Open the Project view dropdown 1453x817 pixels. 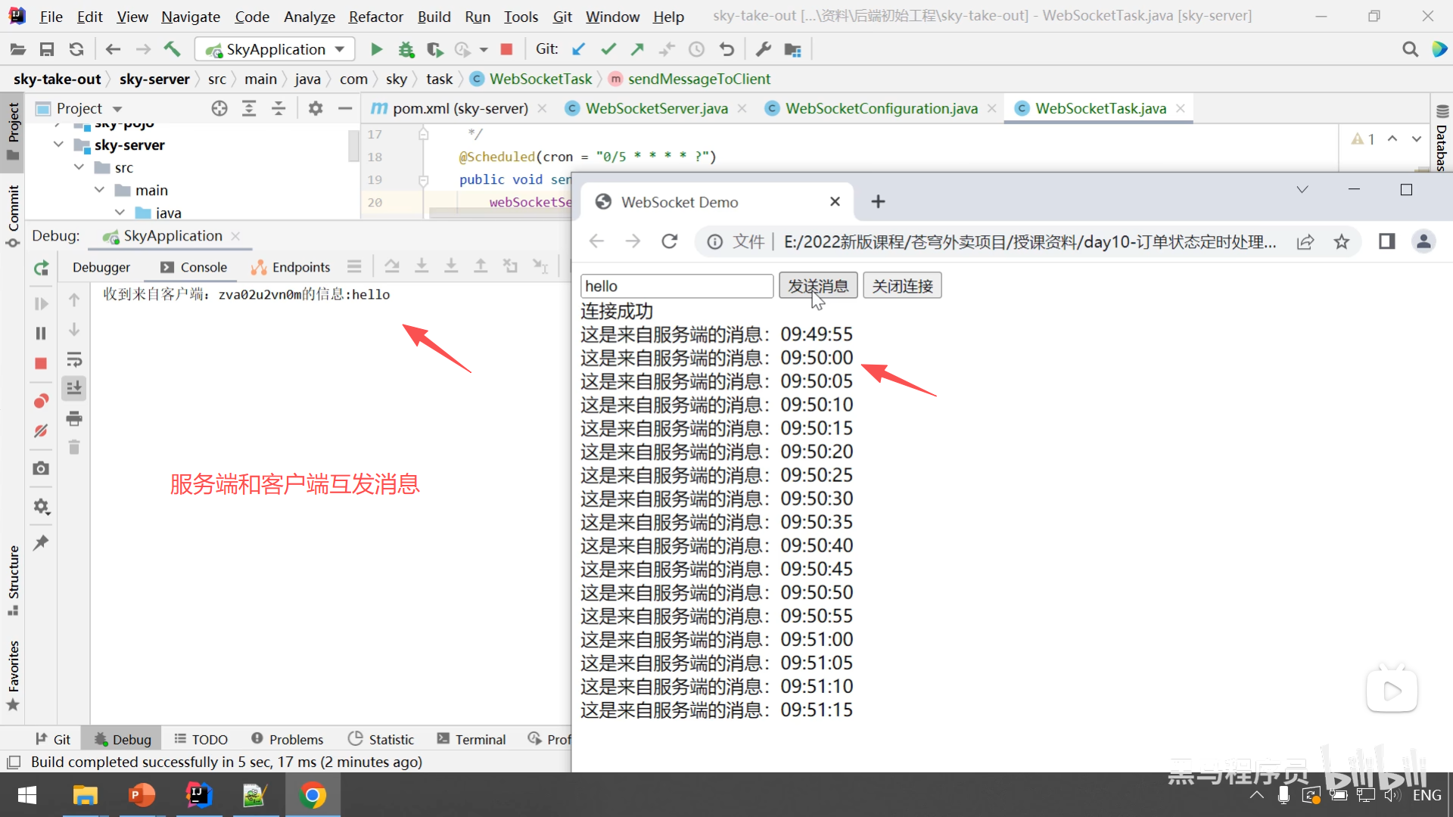117,109
